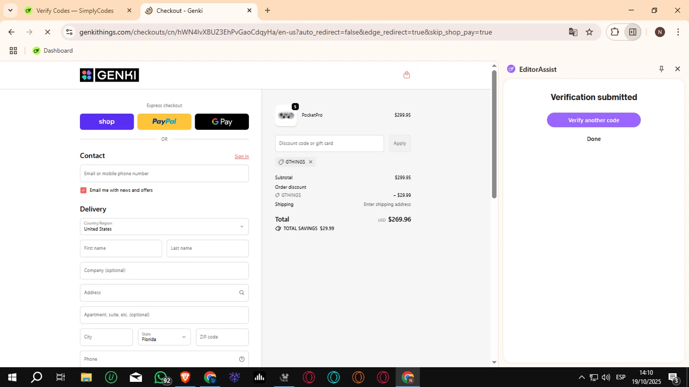This screenshot has width=689, height=387.
Task: Open the browser extensions puzzle icon
Action: point(615,32)
